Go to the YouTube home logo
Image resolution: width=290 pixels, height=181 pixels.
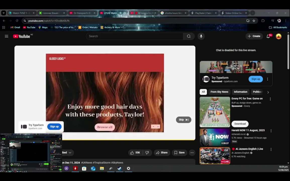(21, 36)
